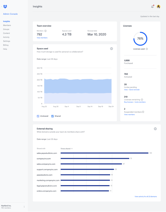
Task: Open the user profile avatar
Action: (x=158, y=7)
